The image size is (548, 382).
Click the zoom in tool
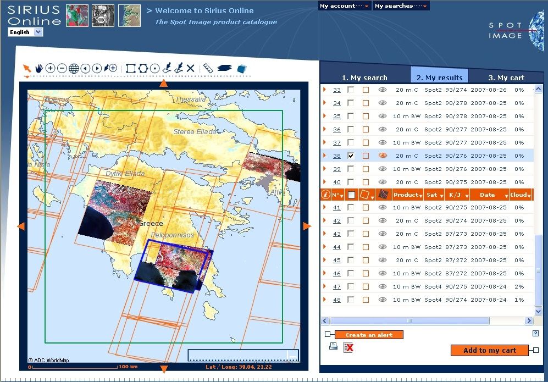51,68
